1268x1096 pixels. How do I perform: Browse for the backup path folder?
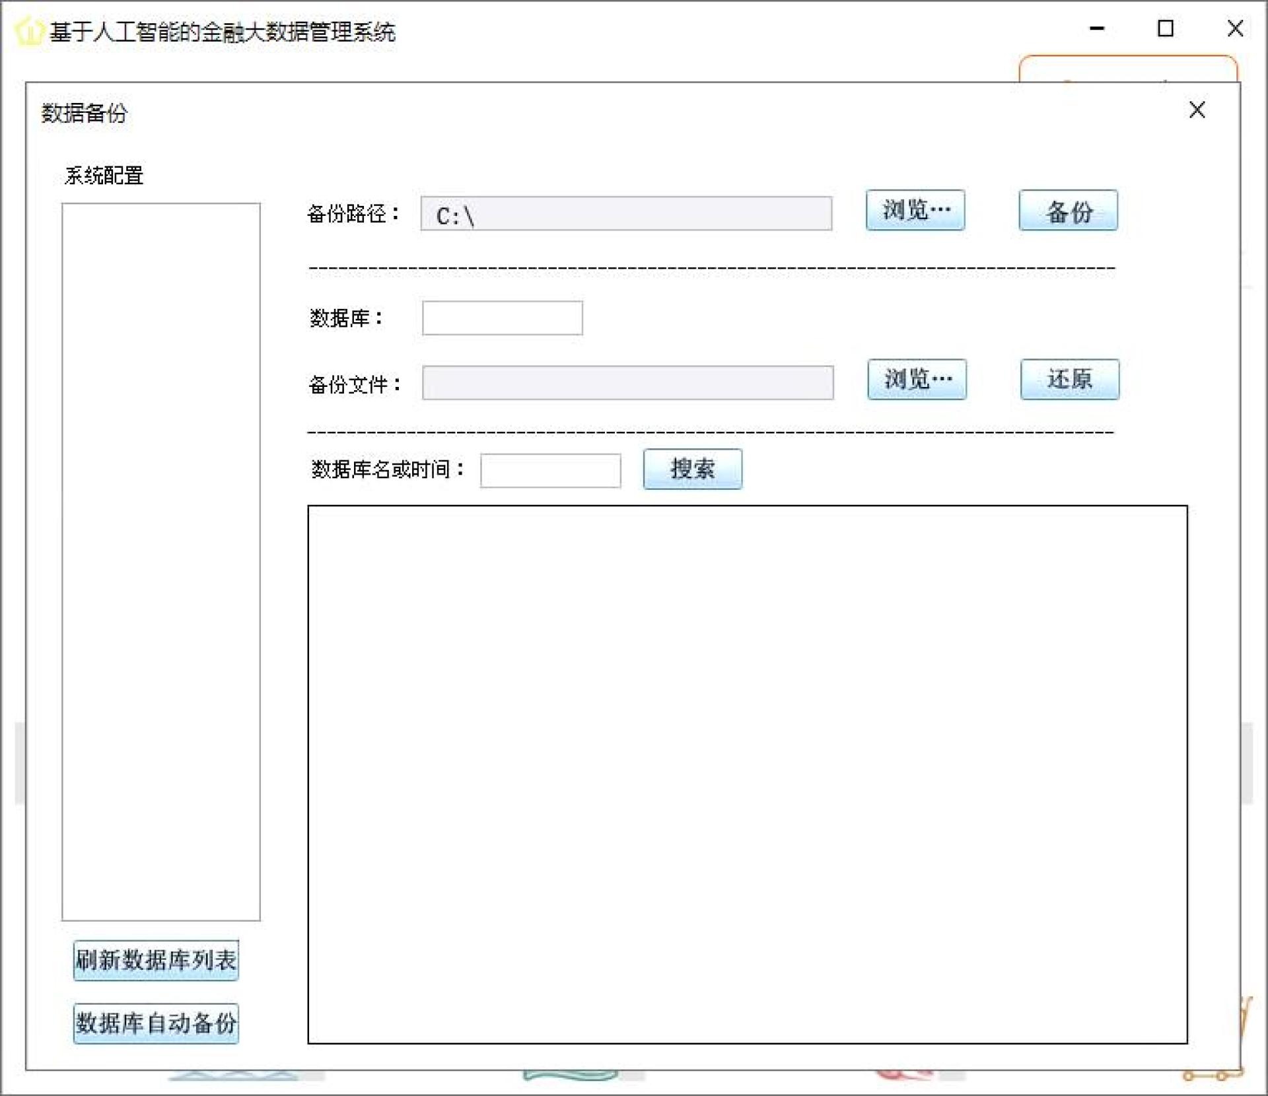915,211
